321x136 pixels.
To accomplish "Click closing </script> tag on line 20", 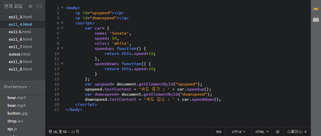I will 86,104.
